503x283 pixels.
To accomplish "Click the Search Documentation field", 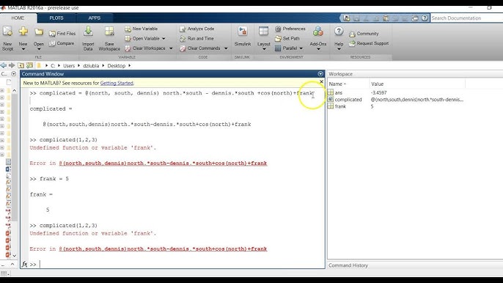I will pos(466,18).
